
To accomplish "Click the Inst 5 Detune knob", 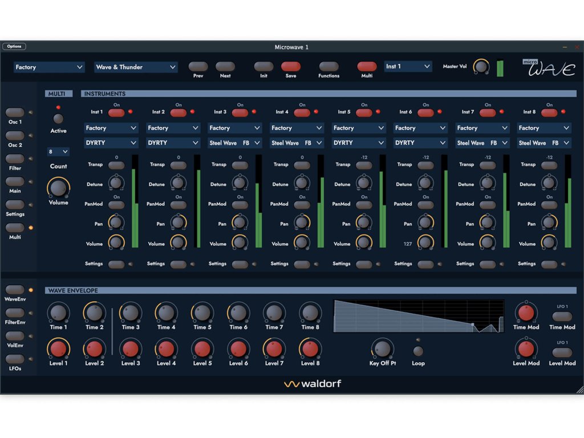I will (x=363, y=182).
